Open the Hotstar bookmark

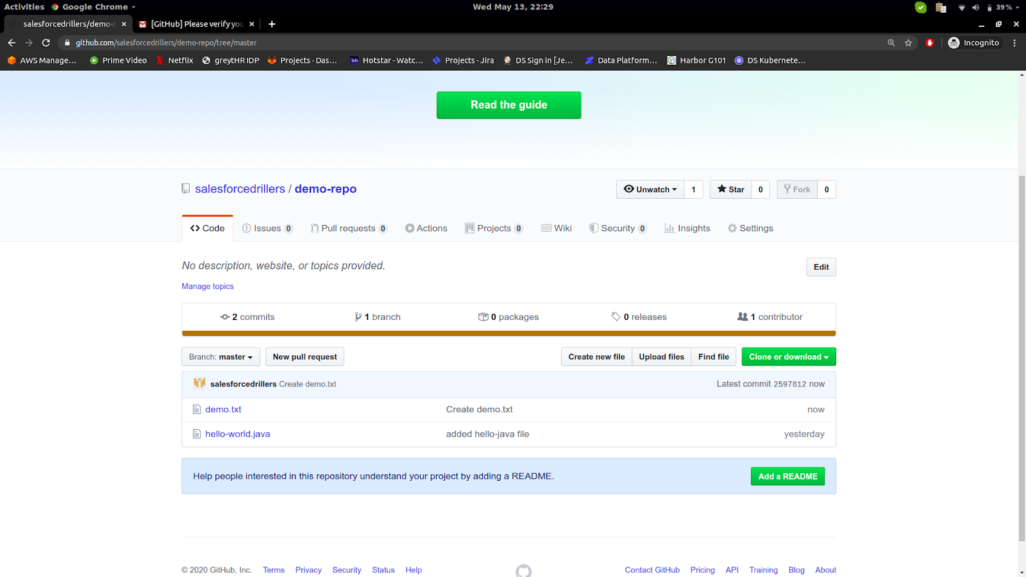tap(386, 60)
